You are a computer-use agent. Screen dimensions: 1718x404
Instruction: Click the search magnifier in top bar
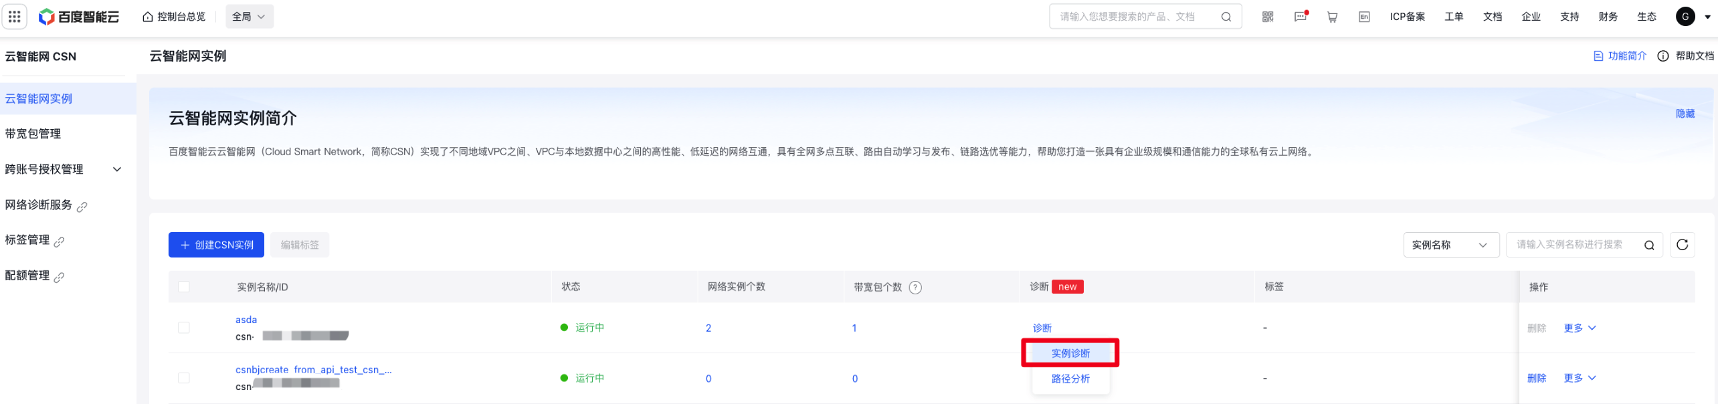1226,17
